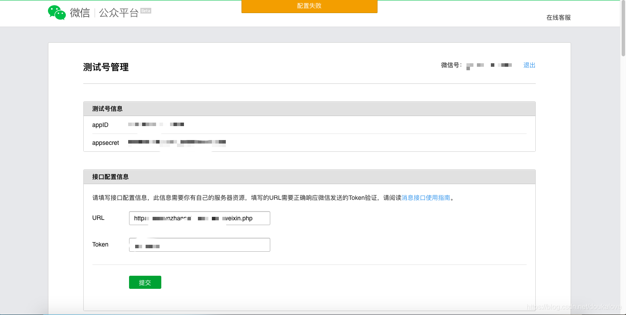The image size is (626, 315).
Task: Click 退出 to log out
Action: (x=529, y=65)
